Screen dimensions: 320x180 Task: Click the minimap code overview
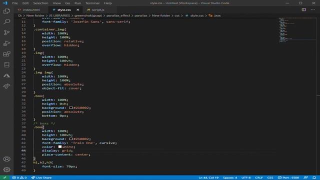pos(297,30)
